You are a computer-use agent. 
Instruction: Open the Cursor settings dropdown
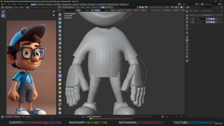[144, 10]
